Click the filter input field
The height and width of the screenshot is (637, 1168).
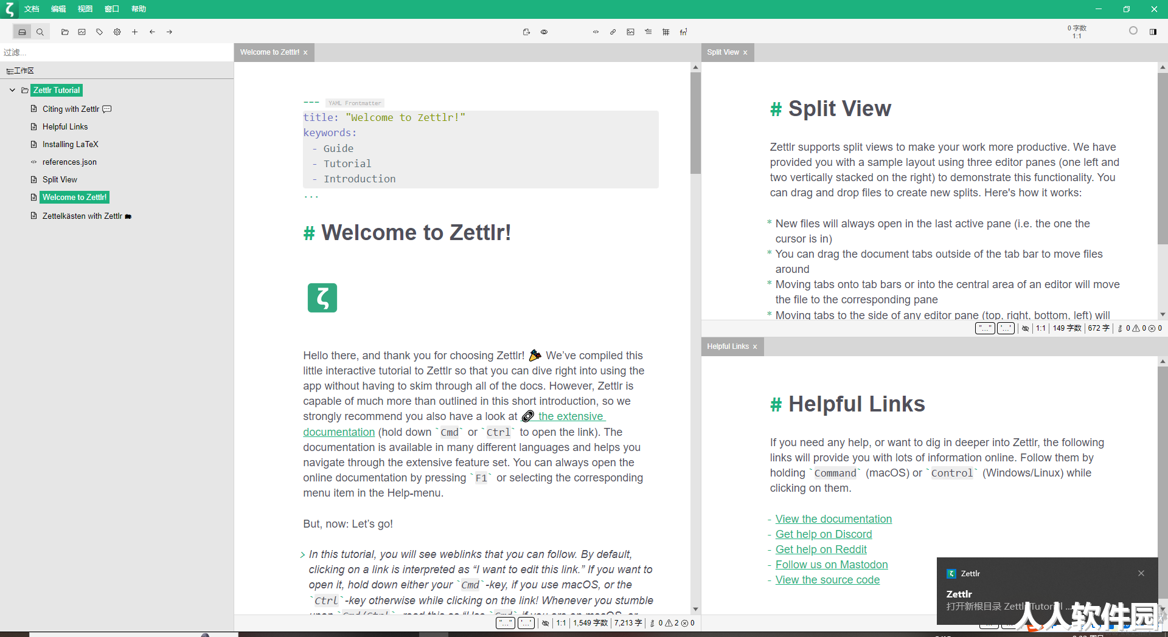pos(117,52)
